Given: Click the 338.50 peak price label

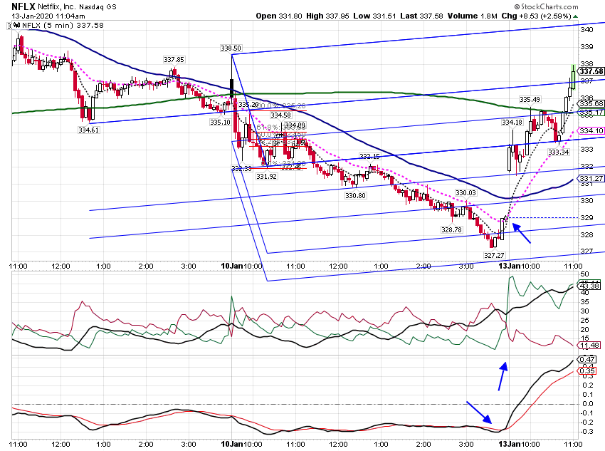Looking at the screenshot, I should (231, 48).
